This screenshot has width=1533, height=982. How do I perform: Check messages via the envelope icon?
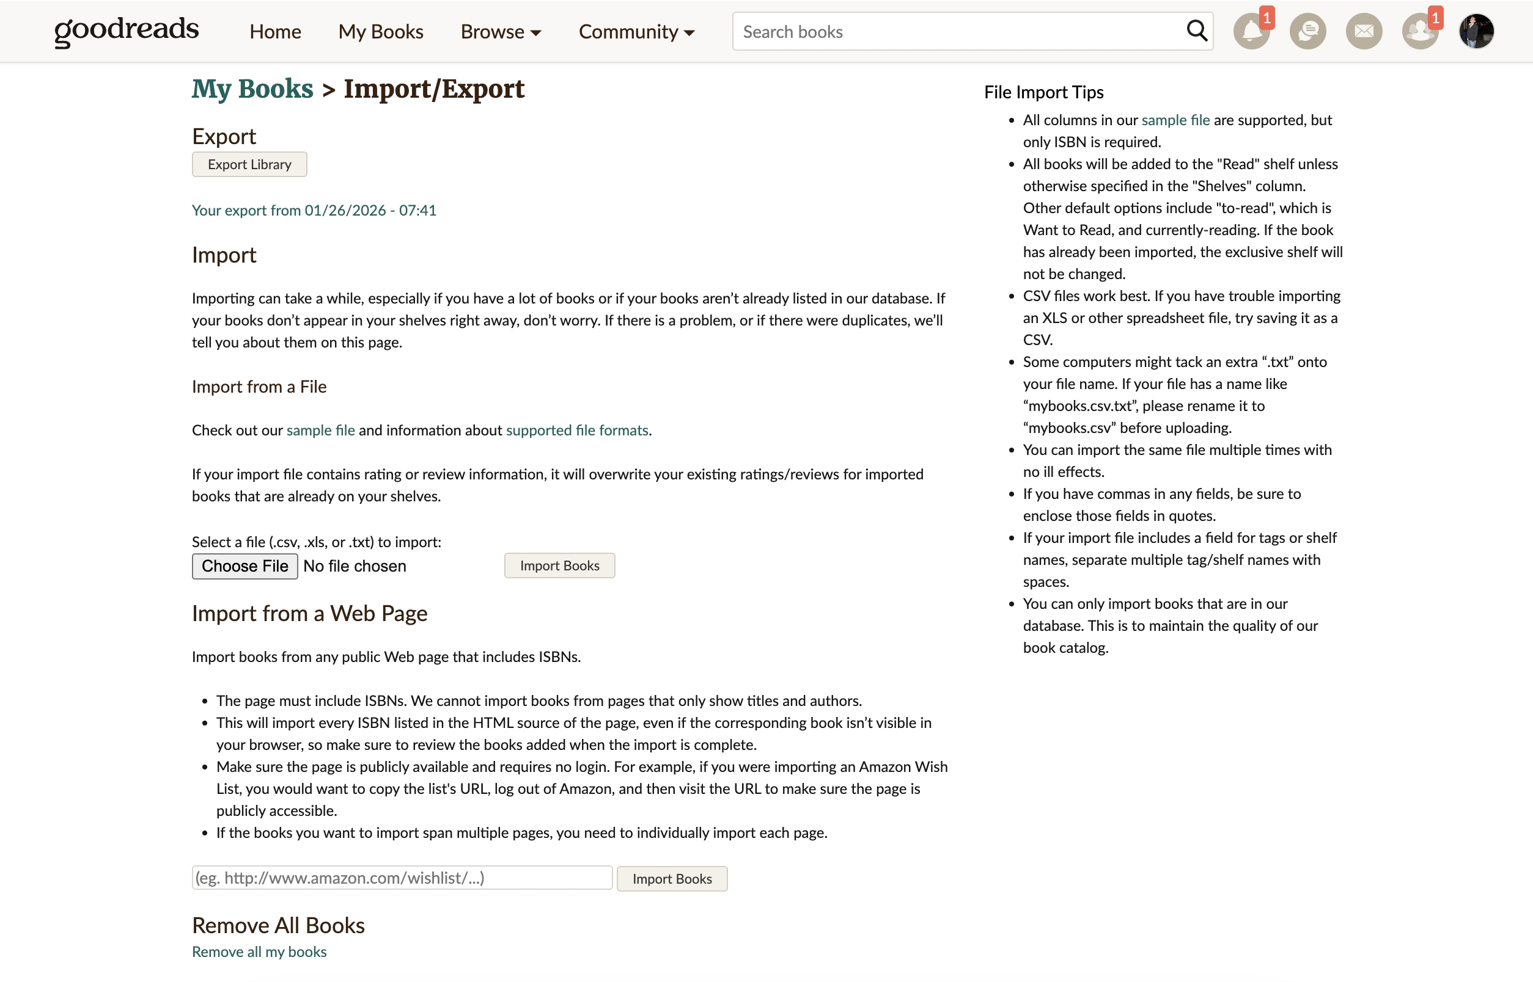pos(1364,31)
